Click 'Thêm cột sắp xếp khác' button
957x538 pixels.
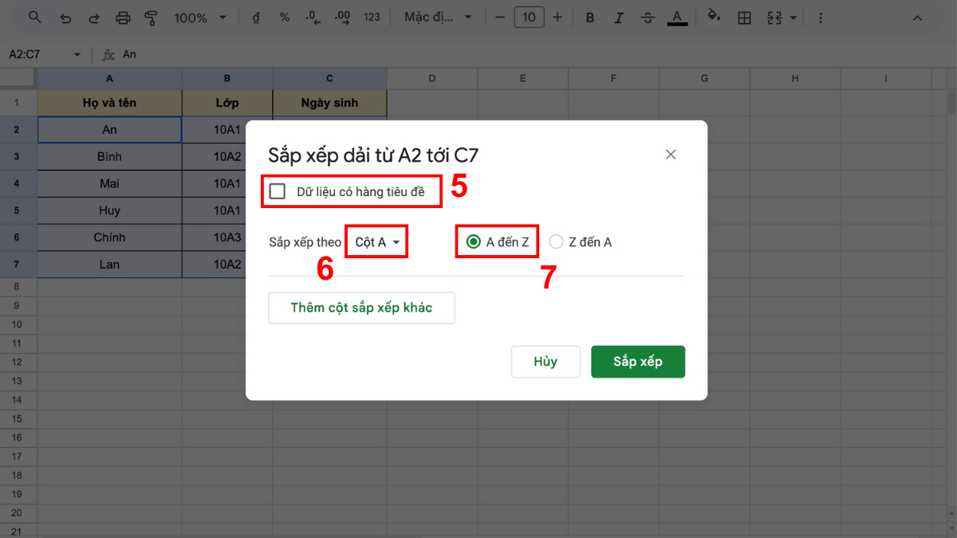[361, 308]
